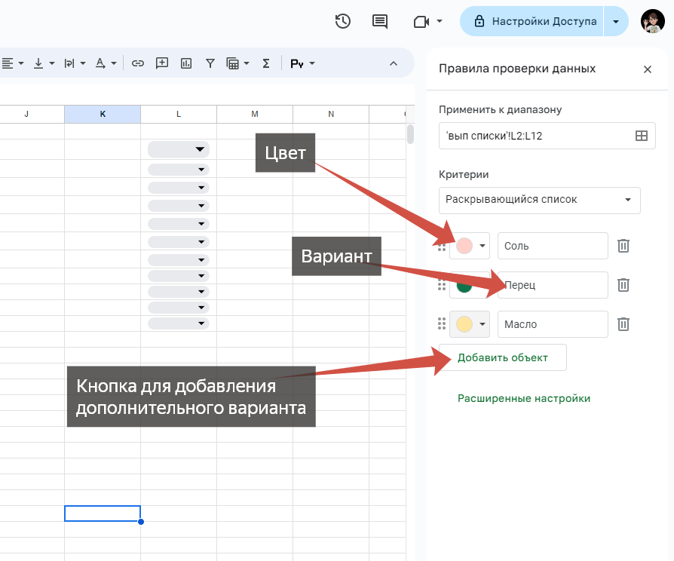The width and height of the screenshot is (674, 561).
Task: Insert a chart from toolbar
Action: [186, 63]
